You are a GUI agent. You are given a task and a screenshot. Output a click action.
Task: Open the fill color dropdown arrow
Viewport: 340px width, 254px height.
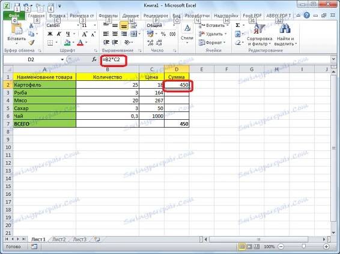point(73,43)
